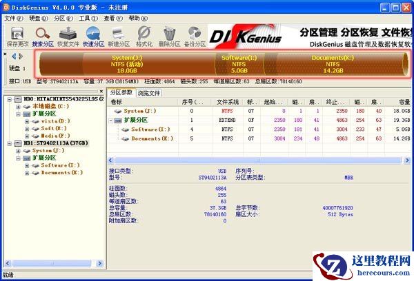Open the 分区(P) menu

tap(63, 18)
